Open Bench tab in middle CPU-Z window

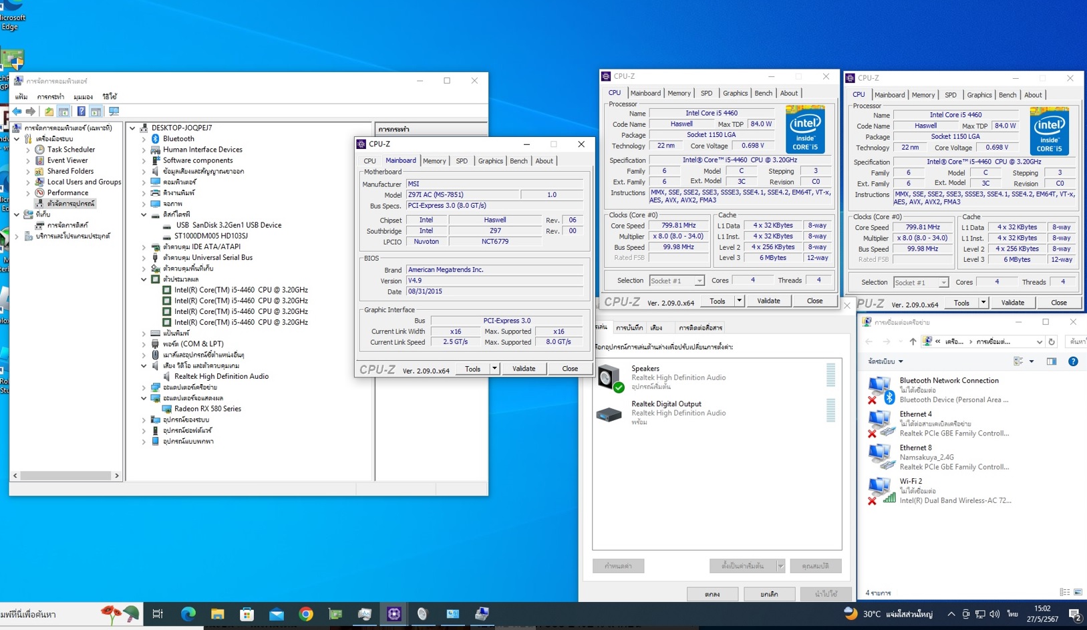coord(763,94)
